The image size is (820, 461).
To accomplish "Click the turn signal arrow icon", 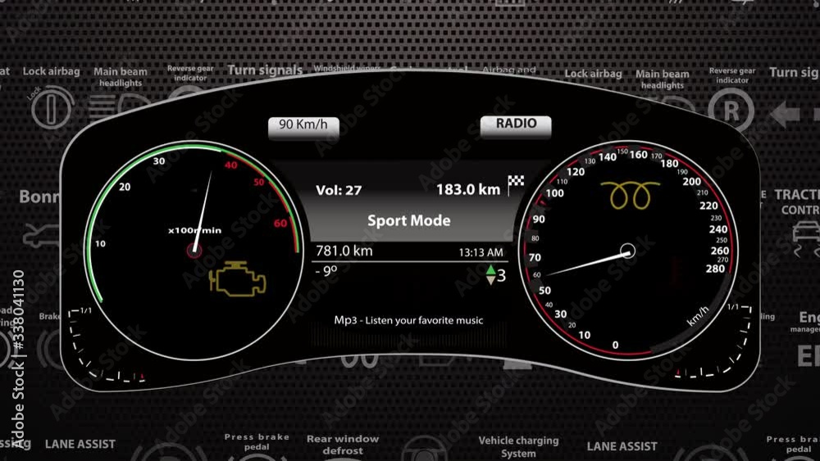I will tap(786, 115).
